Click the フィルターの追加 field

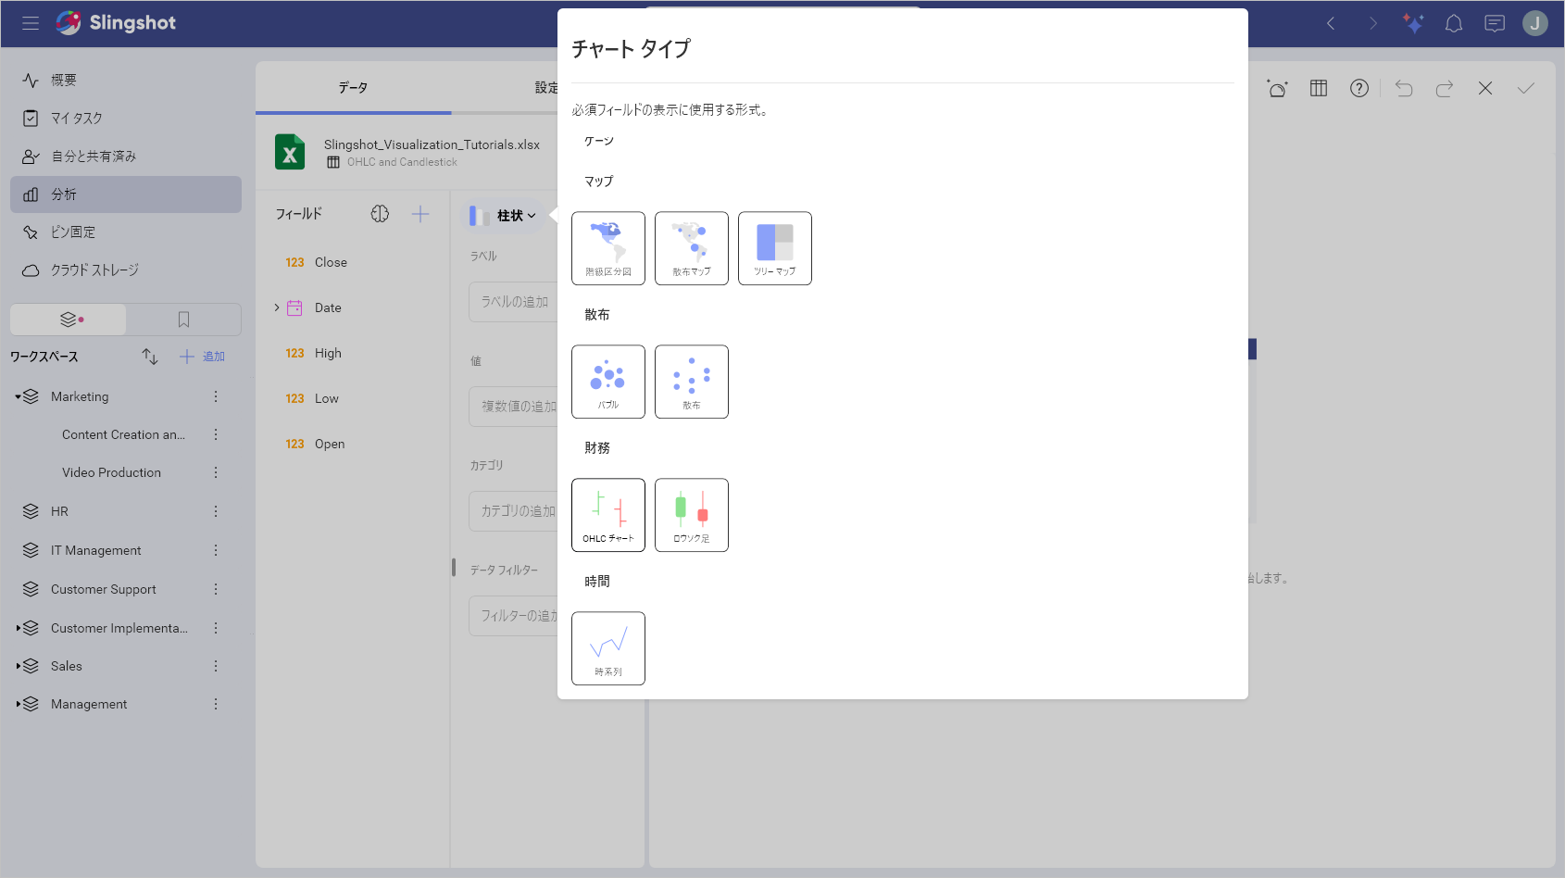pyautogui.click(x=514, y=616)
